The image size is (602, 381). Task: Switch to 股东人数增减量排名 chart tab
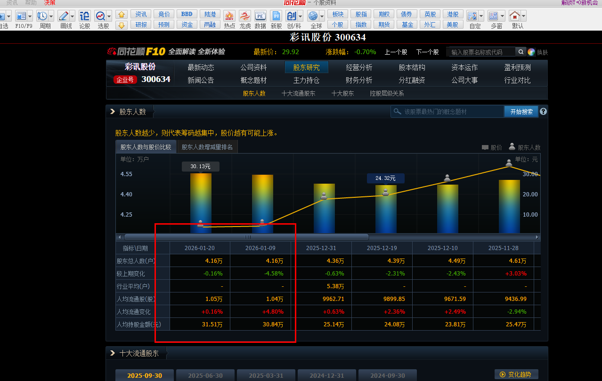point(207,147)
